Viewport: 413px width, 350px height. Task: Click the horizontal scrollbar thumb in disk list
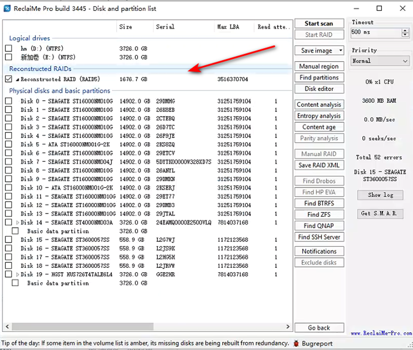coord(82,327)
